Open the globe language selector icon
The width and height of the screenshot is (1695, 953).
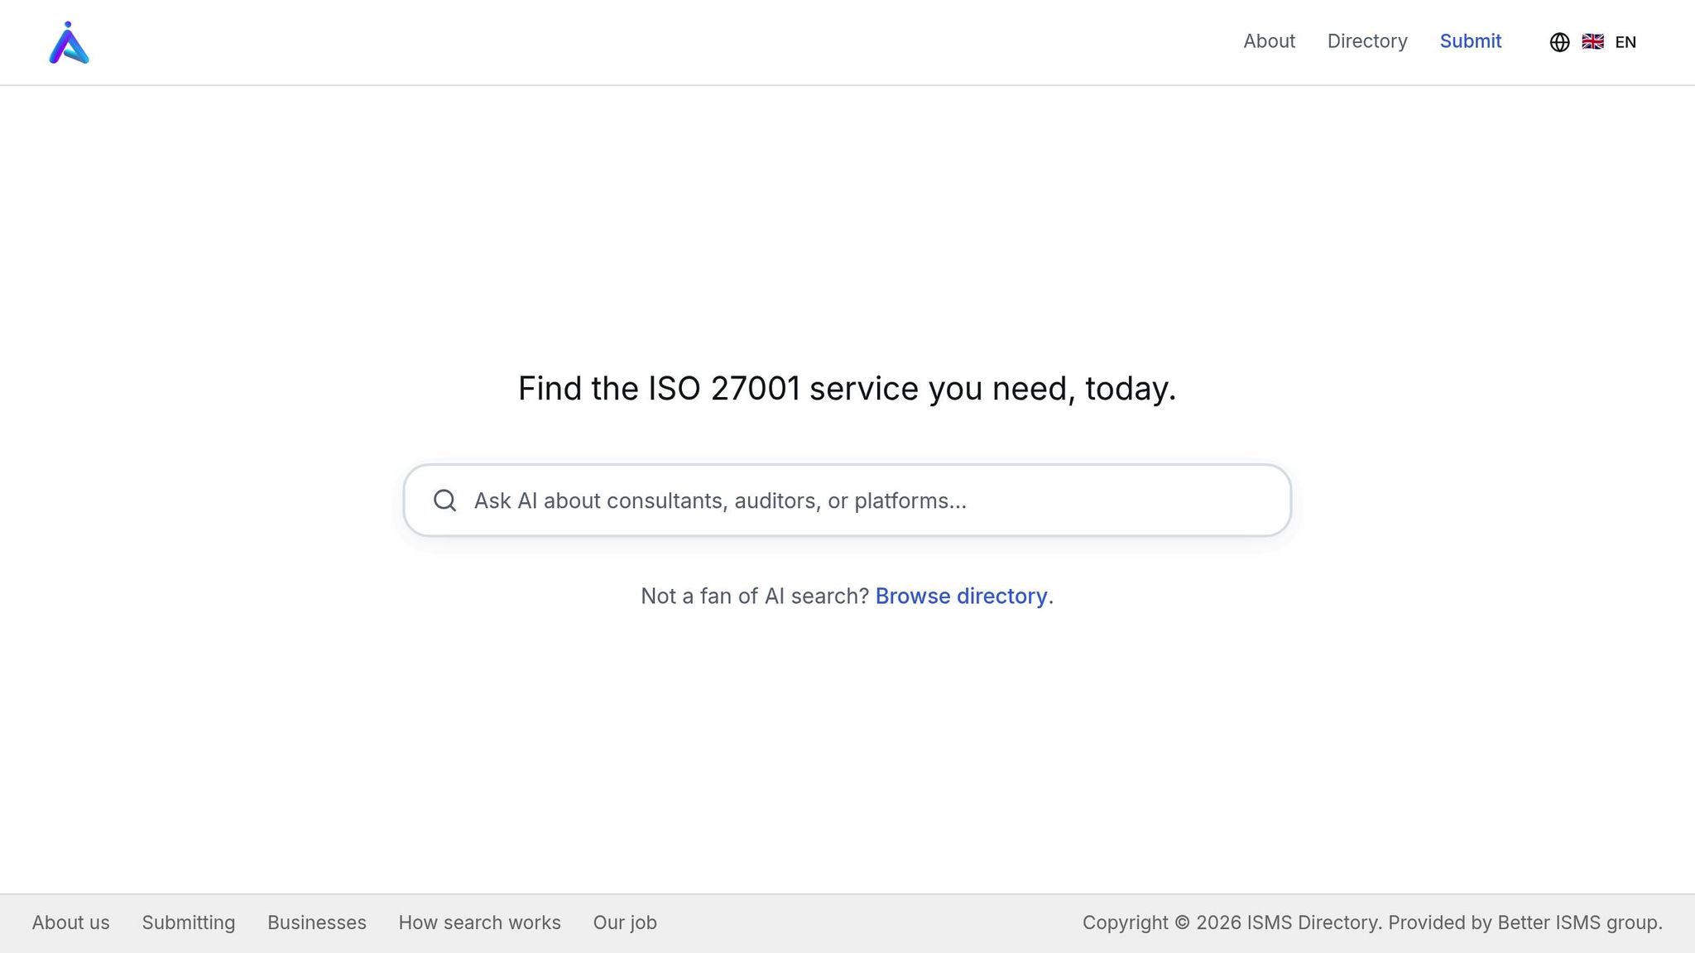pyautogui.click(x=1560, y=42)
